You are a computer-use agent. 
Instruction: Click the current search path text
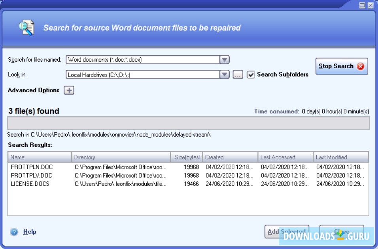tap(109, 135)
